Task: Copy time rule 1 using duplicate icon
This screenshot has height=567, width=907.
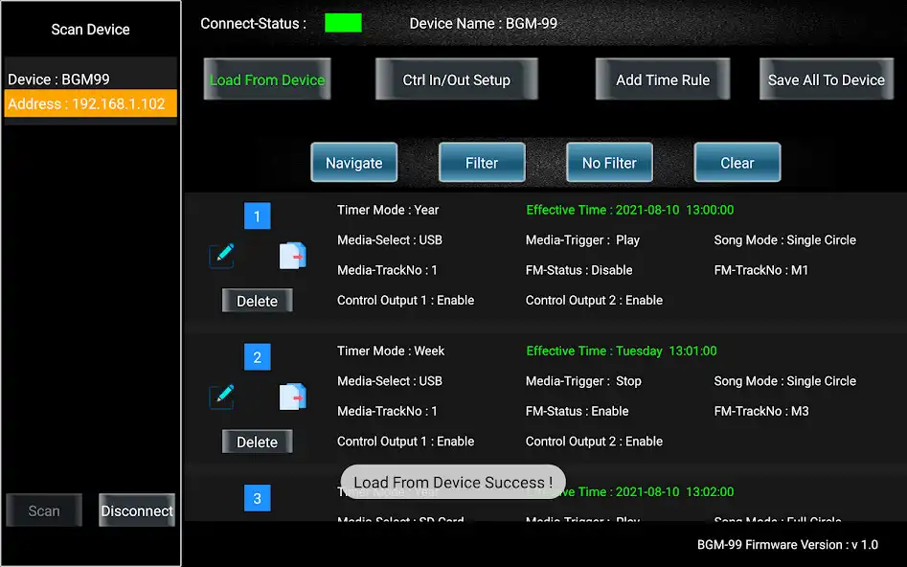Action: 292,255
